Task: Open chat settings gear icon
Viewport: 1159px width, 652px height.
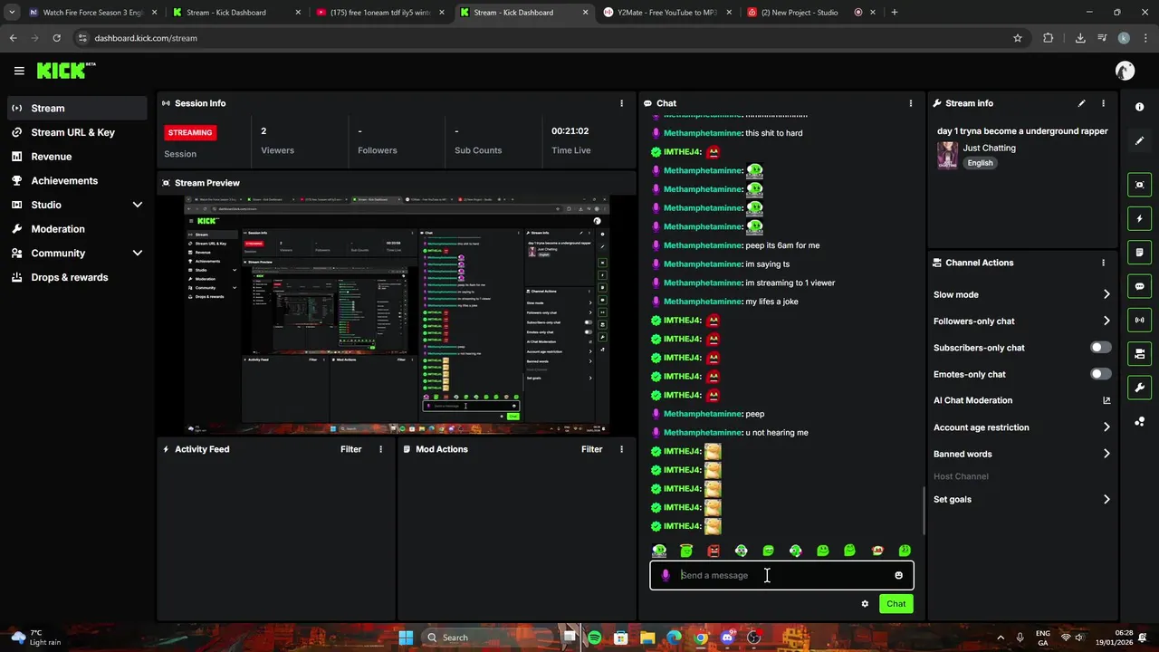Action: [x=865, y=604]
